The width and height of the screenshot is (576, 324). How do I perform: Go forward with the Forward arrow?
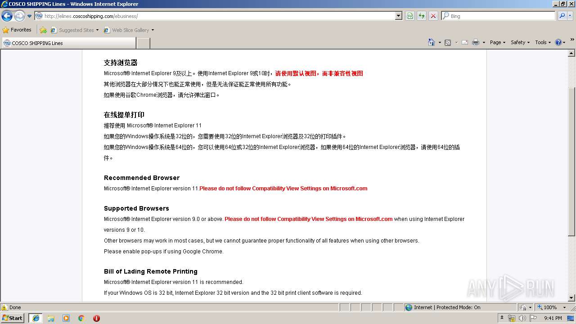[19, 16]
